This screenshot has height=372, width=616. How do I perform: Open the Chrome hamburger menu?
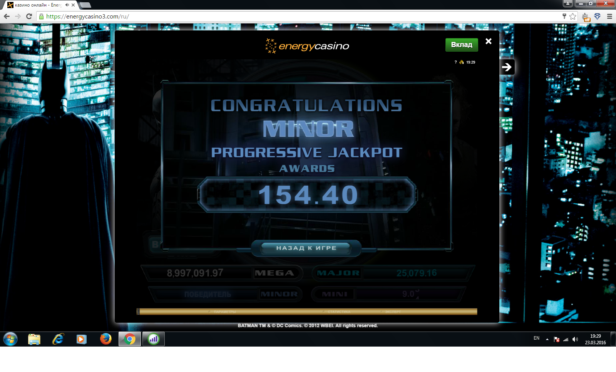tap(609, 16)
